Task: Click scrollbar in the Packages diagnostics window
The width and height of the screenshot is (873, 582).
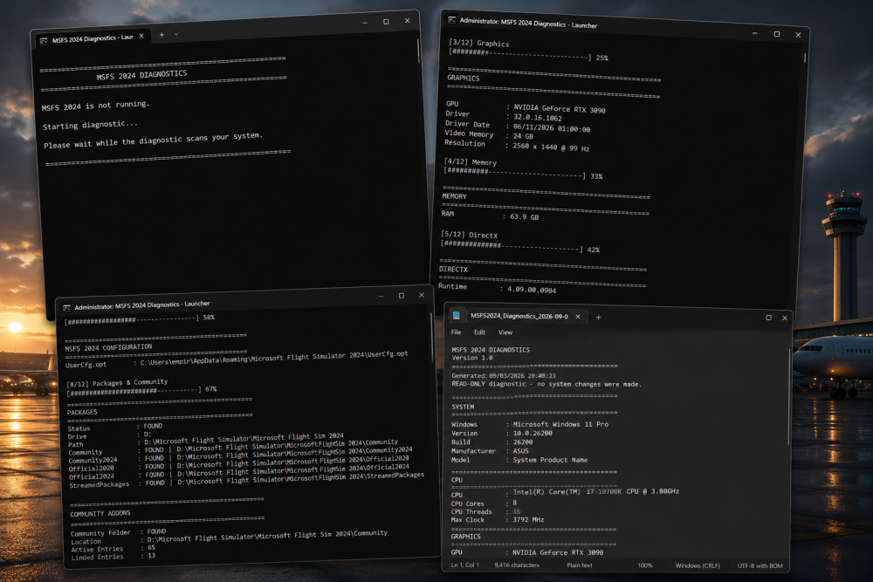Action: pyautogui.click(x=431, y=337)
